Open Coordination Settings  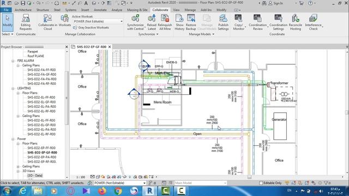point(278,22)
